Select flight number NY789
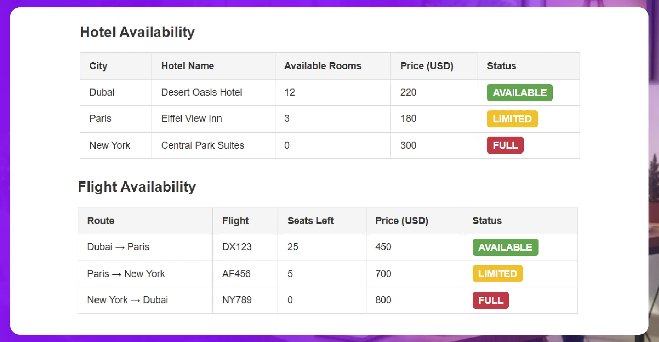Screen dimensions: 659x342 (237, 300)
